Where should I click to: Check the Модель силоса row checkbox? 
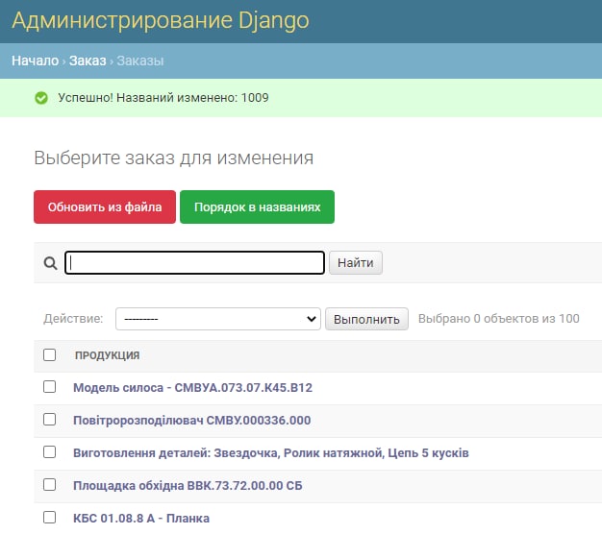(50, 387)
